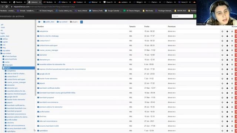Screen dimensions: 237x133
Task: Click the lock icon in the jetpack row
Action: [227, 83]
